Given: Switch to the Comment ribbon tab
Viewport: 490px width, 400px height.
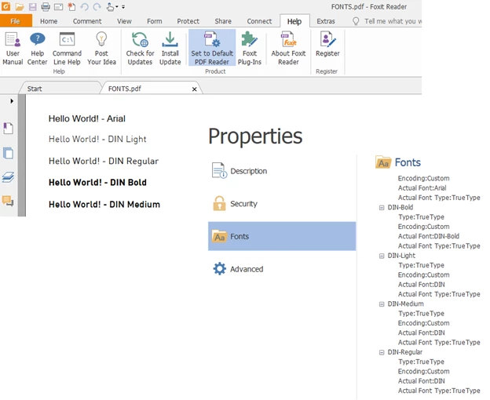Looking at the screenshot, I should point(87,21).
